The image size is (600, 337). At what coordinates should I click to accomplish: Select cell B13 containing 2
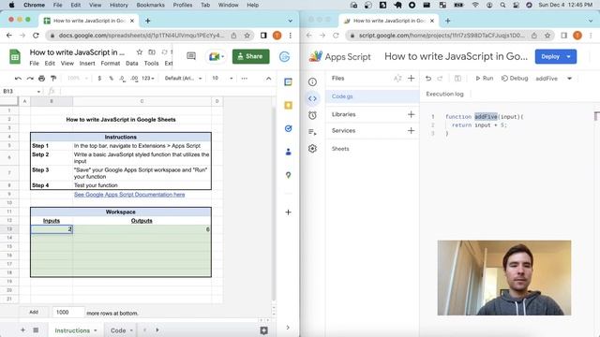[52, 229]
